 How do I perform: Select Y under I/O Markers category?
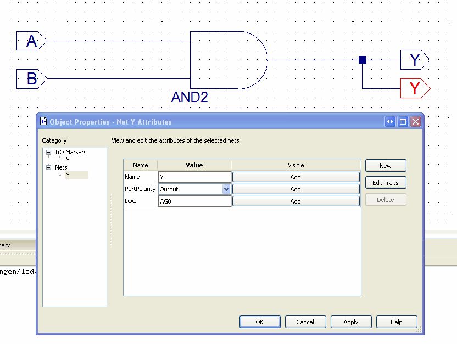(68, 160)
